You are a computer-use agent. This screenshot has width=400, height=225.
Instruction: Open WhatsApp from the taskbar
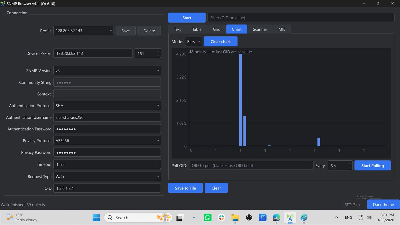coord(208,218)
